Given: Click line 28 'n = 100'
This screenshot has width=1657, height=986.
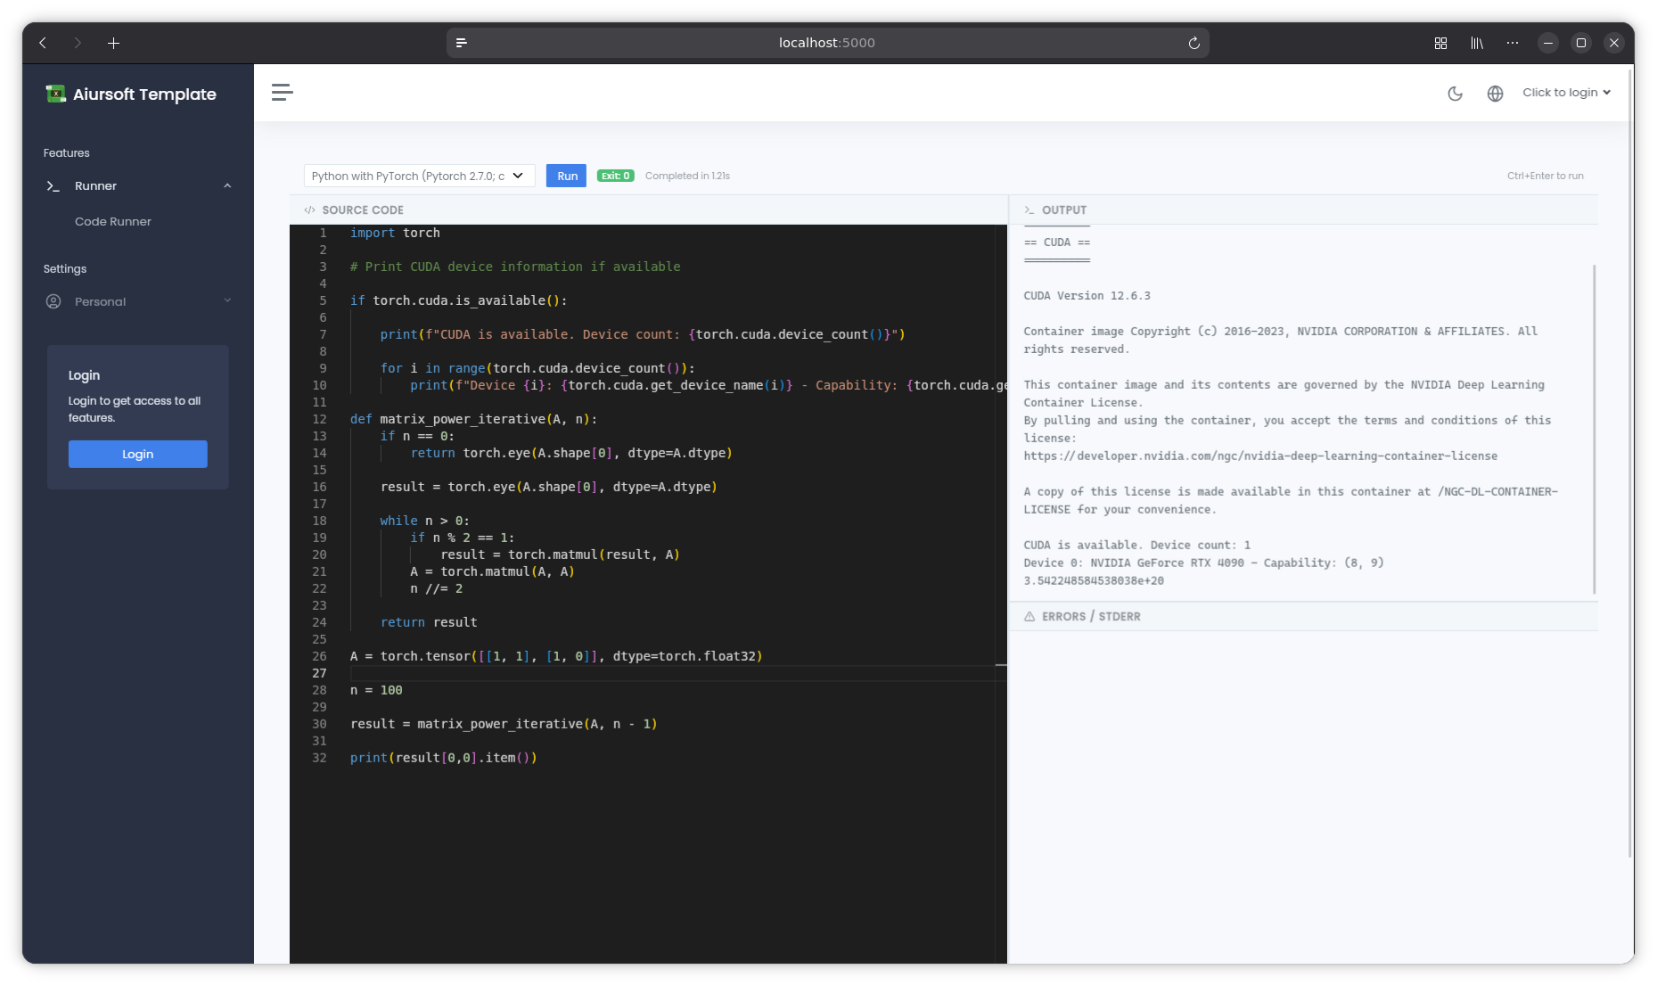Looking at the screenshot, I should click(x=376, y=690).
